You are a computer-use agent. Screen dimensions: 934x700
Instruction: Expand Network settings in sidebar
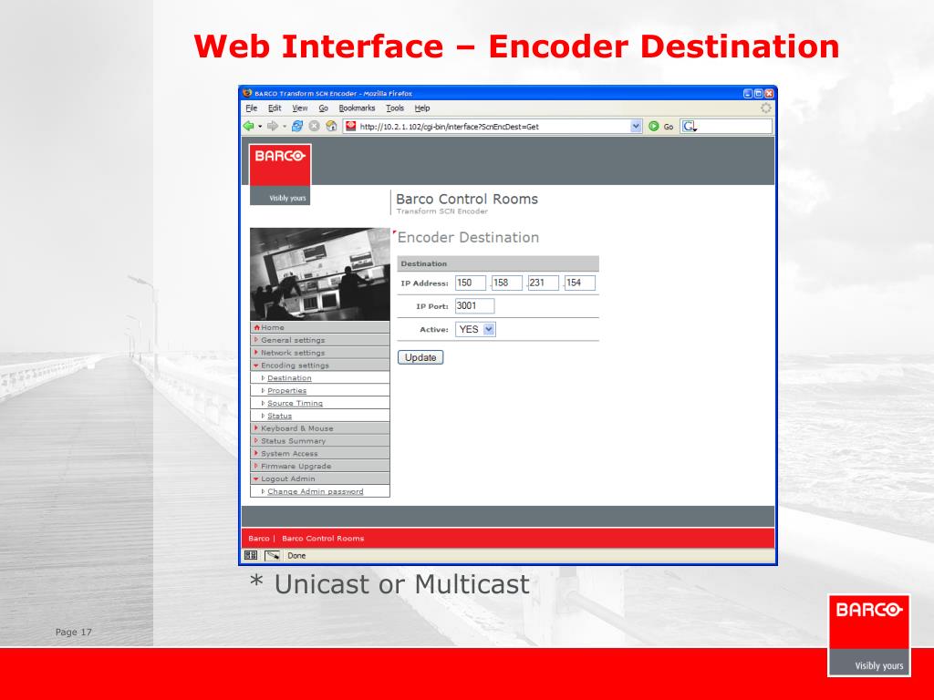click(320, 353)
